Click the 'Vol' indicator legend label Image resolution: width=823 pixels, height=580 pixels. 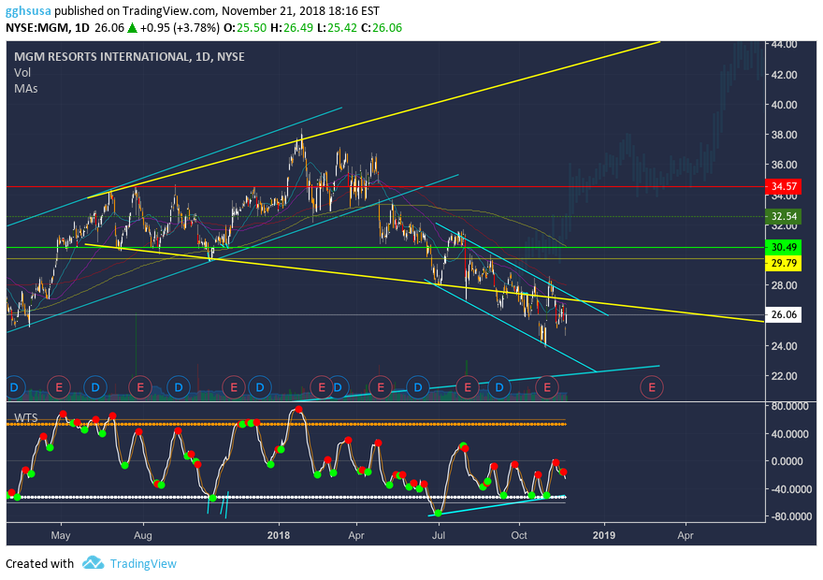(x=22, y=72)
